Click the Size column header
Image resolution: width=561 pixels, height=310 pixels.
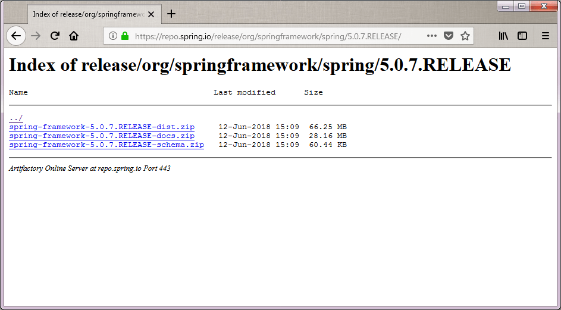[x=314, y=92]
